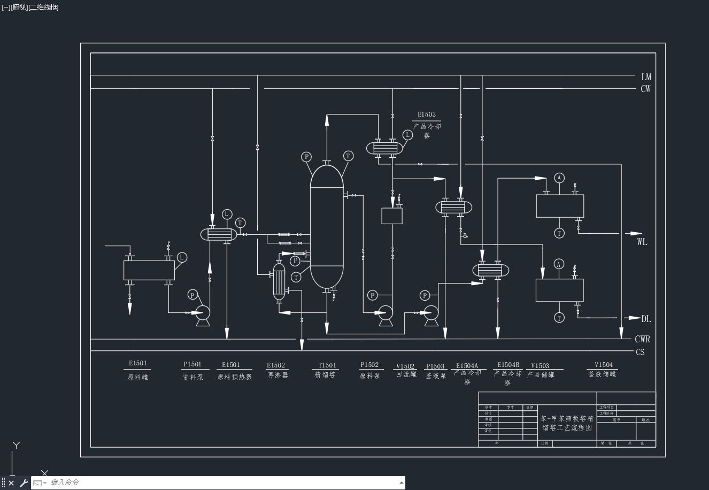Click the V1502 equipment tag
The height and width of the screenshot is (490, 709).
pos(405,366)
